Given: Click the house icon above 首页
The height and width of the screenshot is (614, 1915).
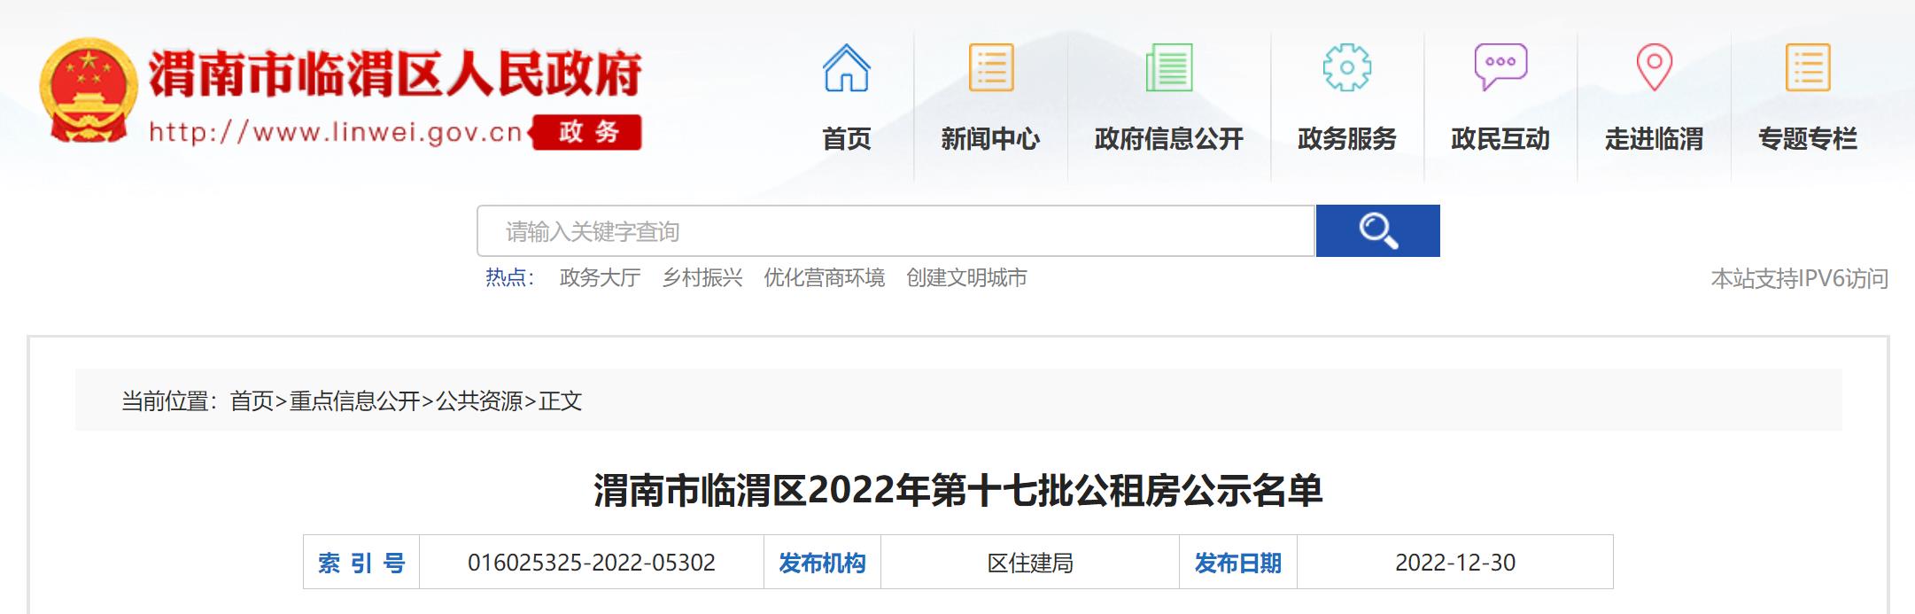Looking at the screenshot, I should (x=846, y=67).
